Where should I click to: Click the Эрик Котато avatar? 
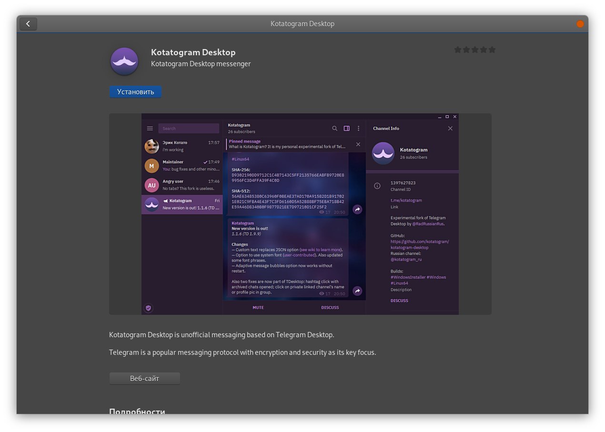pyautogui.click(x=151, y=146)
